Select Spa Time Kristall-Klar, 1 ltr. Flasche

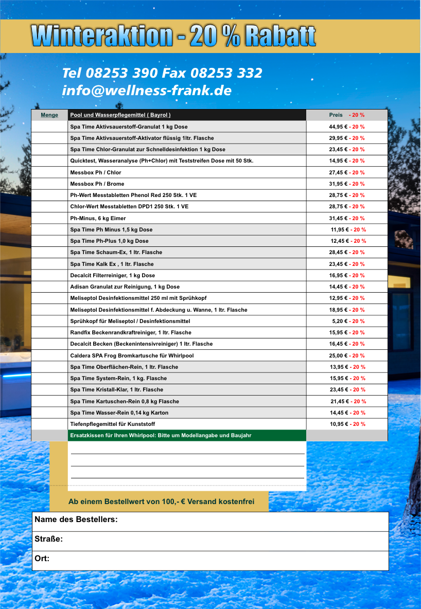(117, 389)
